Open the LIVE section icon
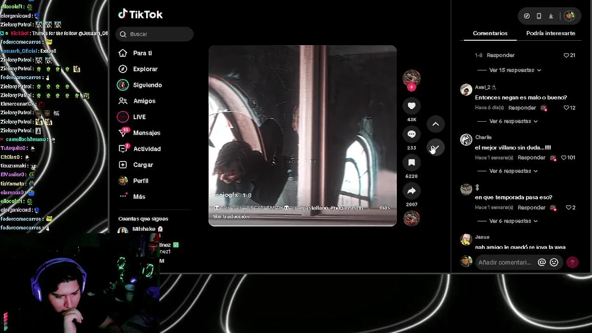The height and width of the screenshot is (333, 592). 123,117
